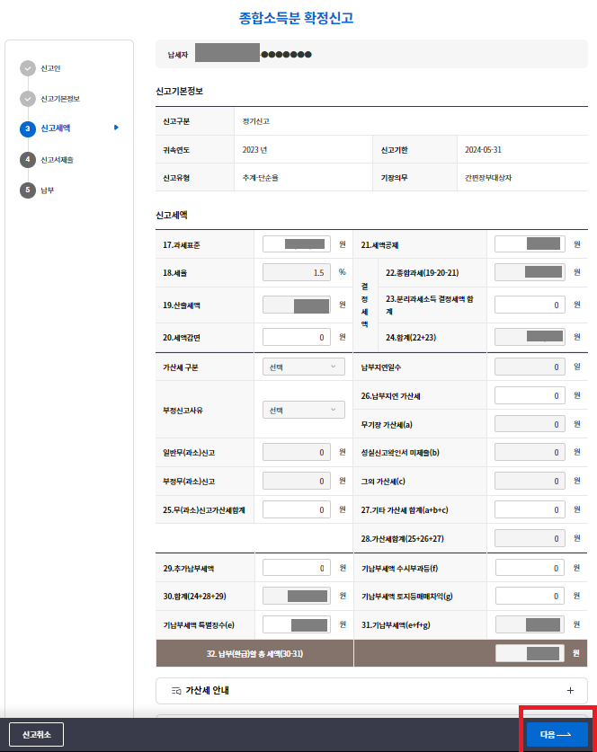Click the 신고세액 section heading above the table
597x752 pixels.
point(172,216)
